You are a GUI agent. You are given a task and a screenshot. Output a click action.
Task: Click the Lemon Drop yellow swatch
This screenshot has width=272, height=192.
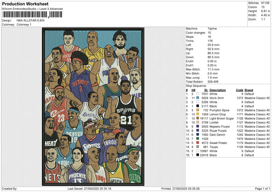(x=198, y=114)
